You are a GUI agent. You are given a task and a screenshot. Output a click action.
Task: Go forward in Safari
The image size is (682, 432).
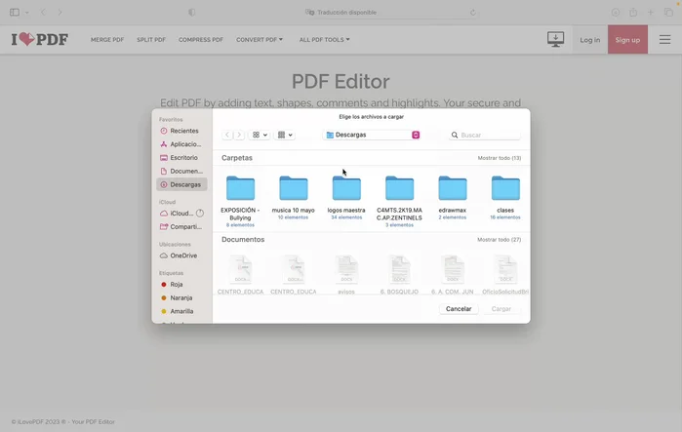click(60, 12)
